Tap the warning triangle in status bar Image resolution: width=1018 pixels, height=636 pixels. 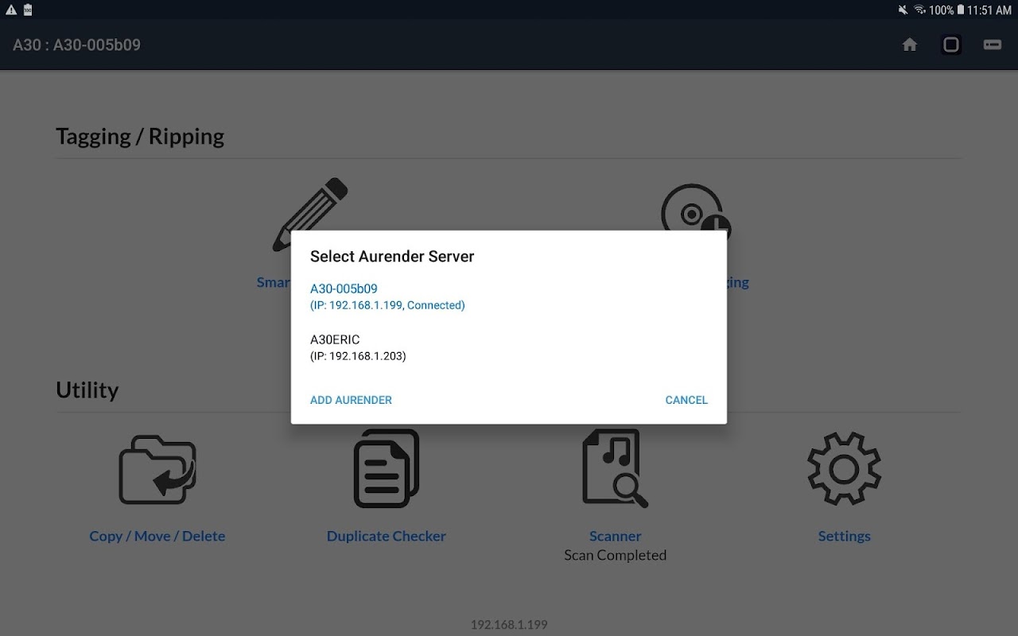[11, 10]
